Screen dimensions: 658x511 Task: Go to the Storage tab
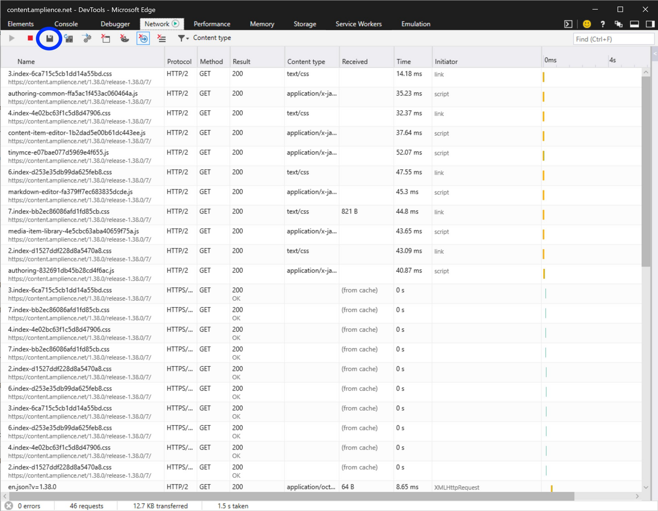click(305, 24)
